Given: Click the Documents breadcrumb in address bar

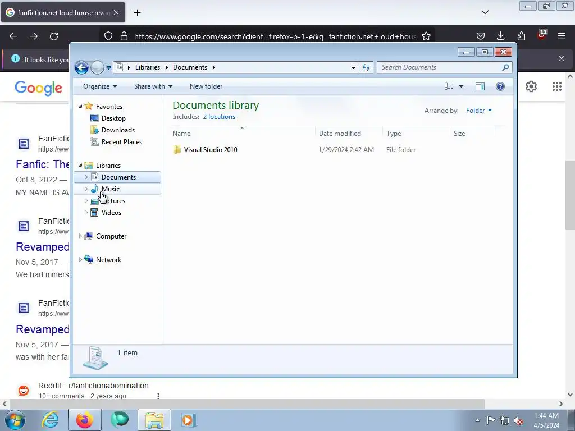Looking at the screenshot, I should (190, 67).
